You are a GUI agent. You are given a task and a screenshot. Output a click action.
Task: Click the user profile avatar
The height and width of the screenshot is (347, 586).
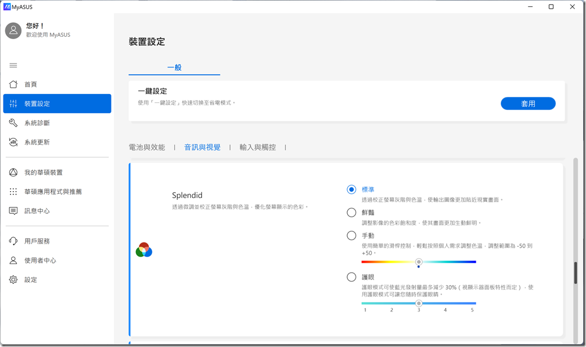(x=13, y=30)
